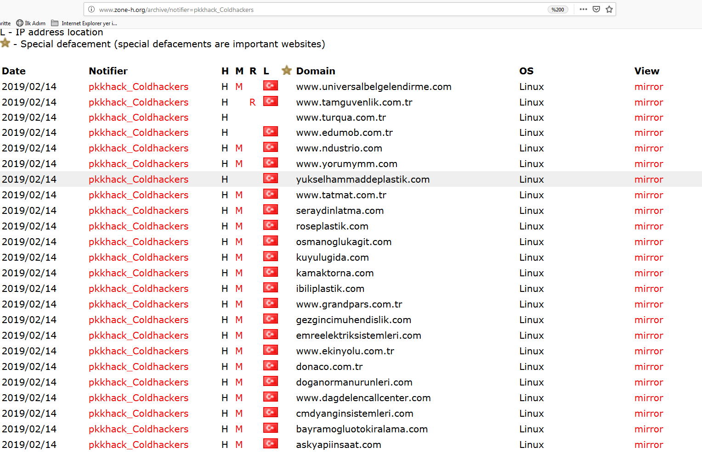
Task: Click the site information icon in address bar
Action: (x=91, y=10)
